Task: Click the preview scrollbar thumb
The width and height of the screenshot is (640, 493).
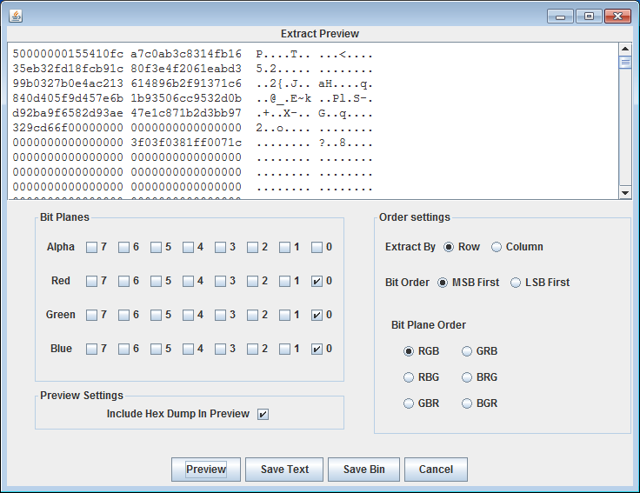Action: 625,63
